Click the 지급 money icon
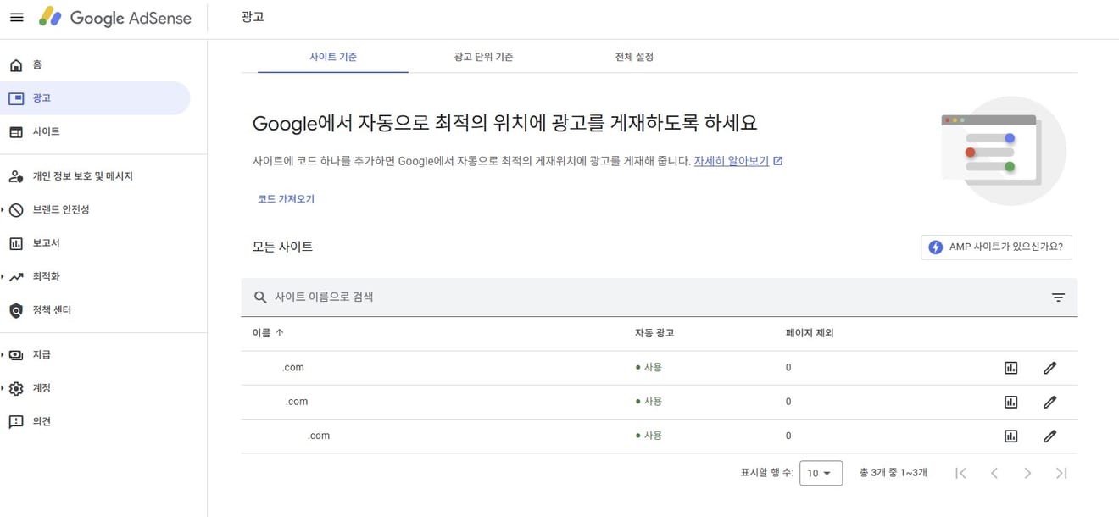The width and height of the screenshot is (1119, 517). 16,355
